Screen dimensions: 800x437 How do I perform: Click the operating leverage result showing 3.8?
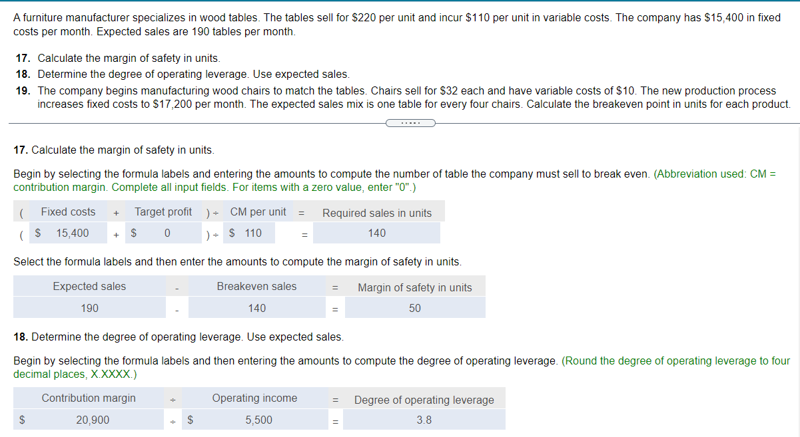point(424,420)
